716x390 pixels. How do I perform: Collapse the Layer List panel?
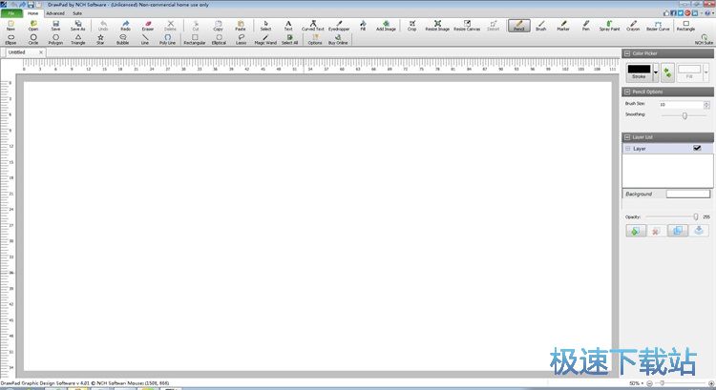click(627, 137)
